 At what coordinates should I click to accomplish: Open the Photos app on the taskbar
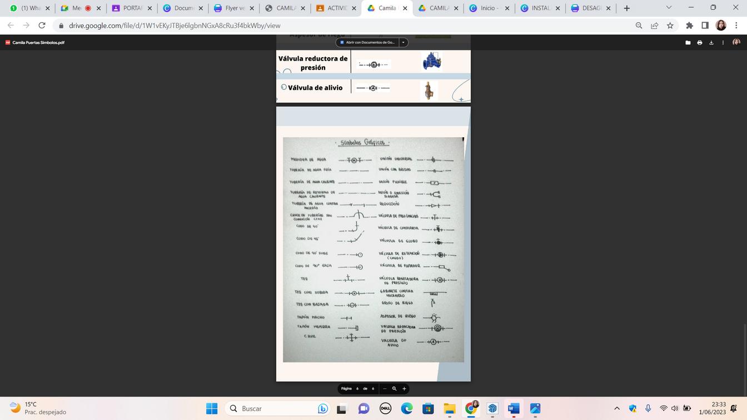[x=535, y=409]
